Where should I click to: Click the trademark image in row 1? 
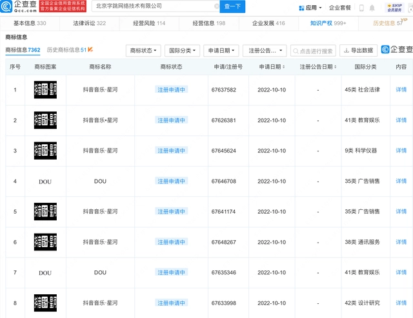[45, 90]
